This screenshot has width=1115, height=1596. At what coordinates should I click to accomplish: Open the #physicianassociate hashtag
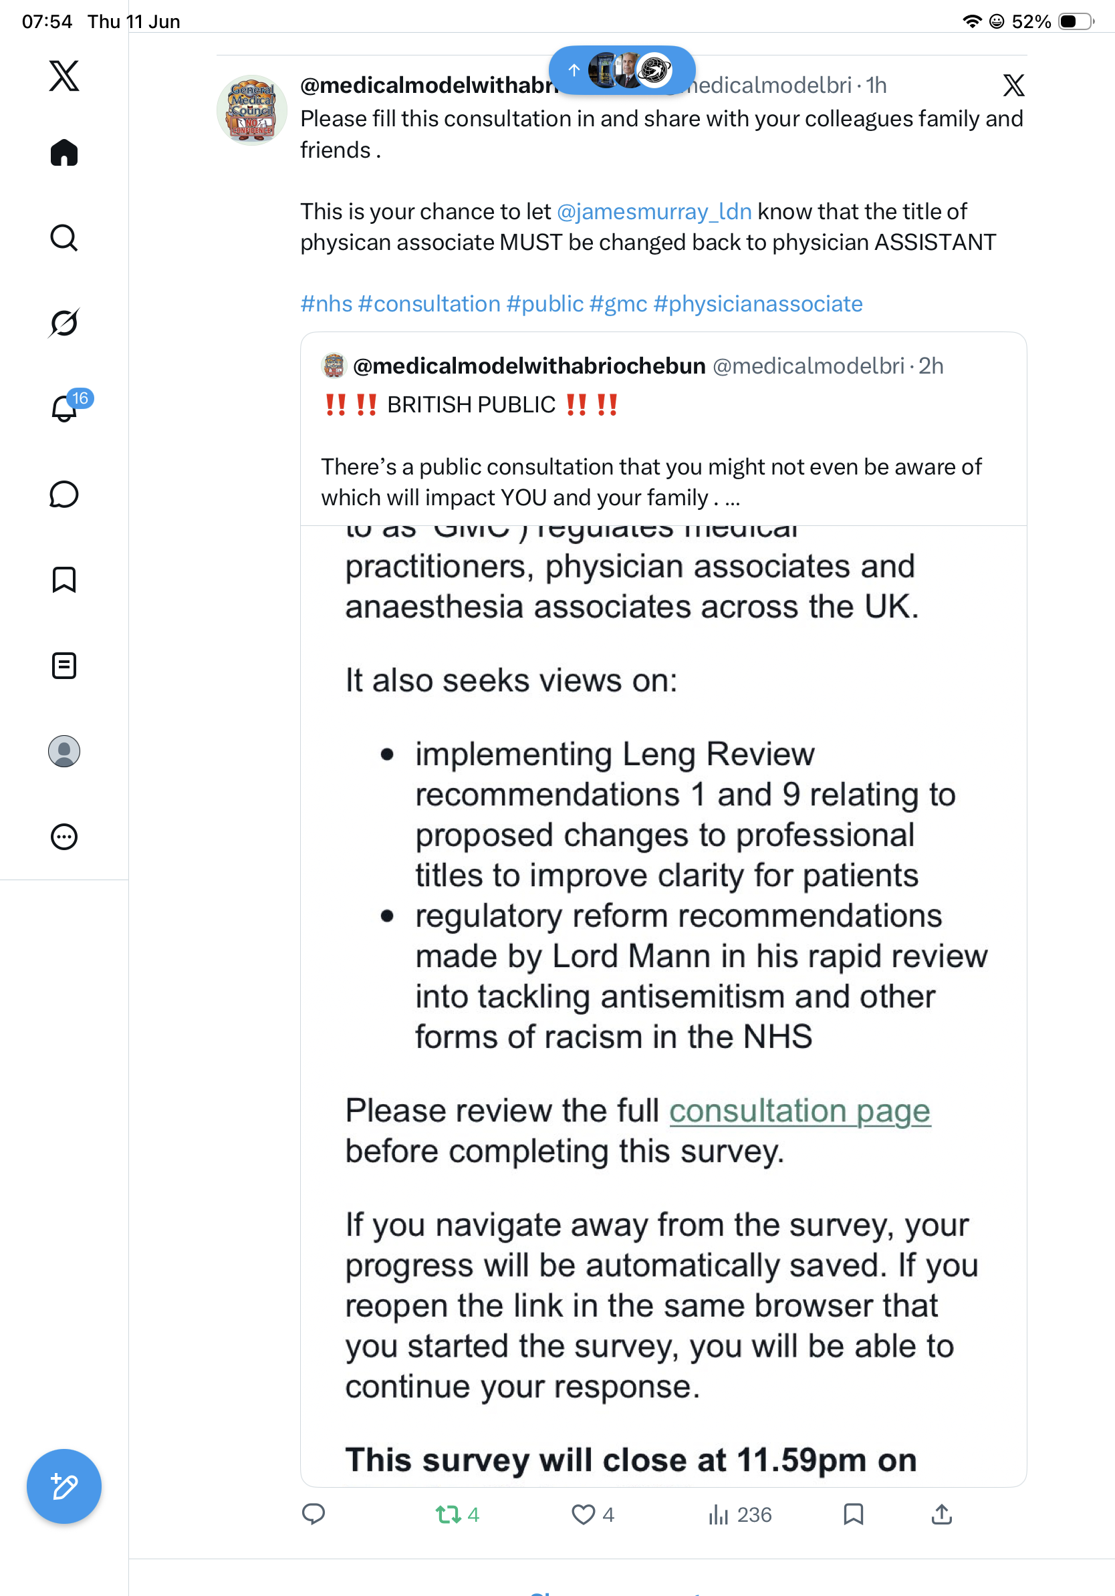click(x=757, y=304)
